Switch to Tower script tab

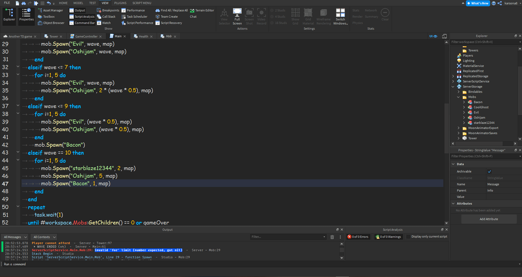[x=54, y=36]
